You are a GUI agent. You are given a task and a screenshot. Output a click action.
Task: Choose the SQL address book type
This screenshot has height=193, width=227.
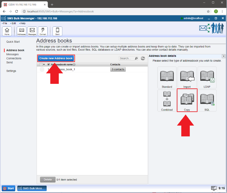[x=207, y=100]
